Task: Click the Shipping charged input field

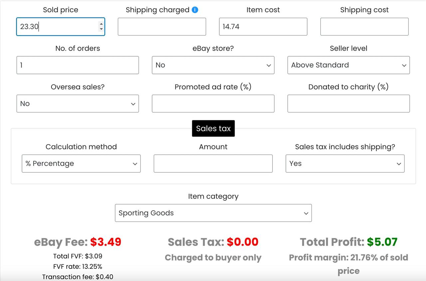Action: pyautogui.click(x=162, y=27)
